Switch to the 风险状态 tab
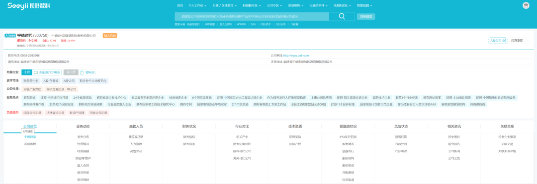Image resolution: width=537 pixels, height=184 pixels. coord(401,126)
